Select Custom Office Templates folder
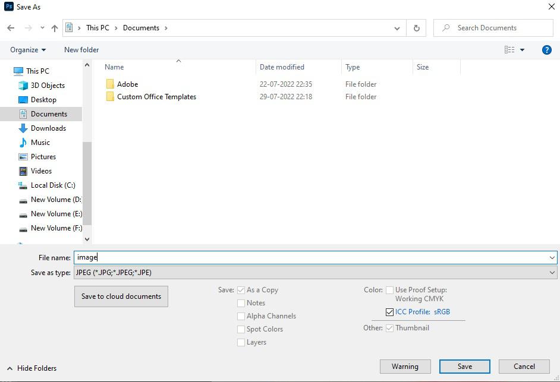The image size is (560, 382). 151,97
